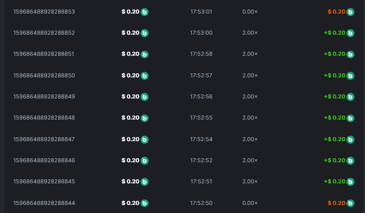
Task: Open bet ID 159686488928288853
Action: (x=44, y=12)
